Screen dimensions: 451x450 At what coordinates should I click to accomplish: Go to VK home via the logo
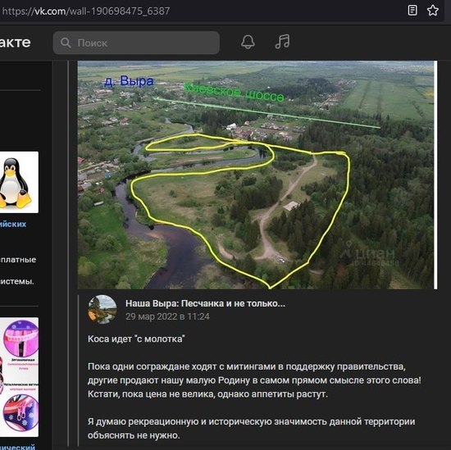15,43
